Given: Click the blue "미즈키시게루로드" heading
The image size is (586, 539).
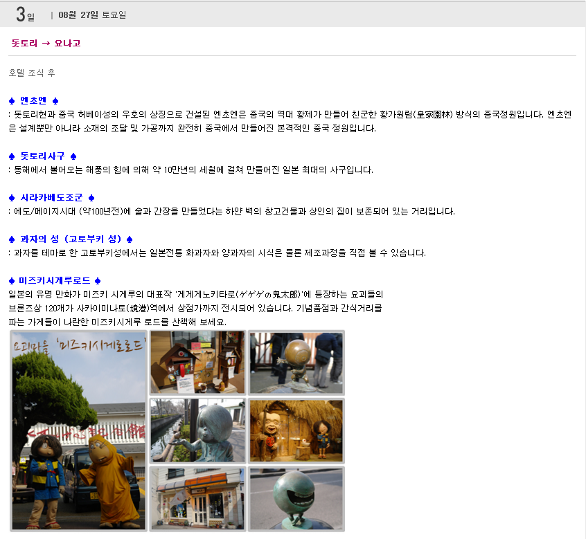Looking at the screenshot, I should [x=55, y=280].
